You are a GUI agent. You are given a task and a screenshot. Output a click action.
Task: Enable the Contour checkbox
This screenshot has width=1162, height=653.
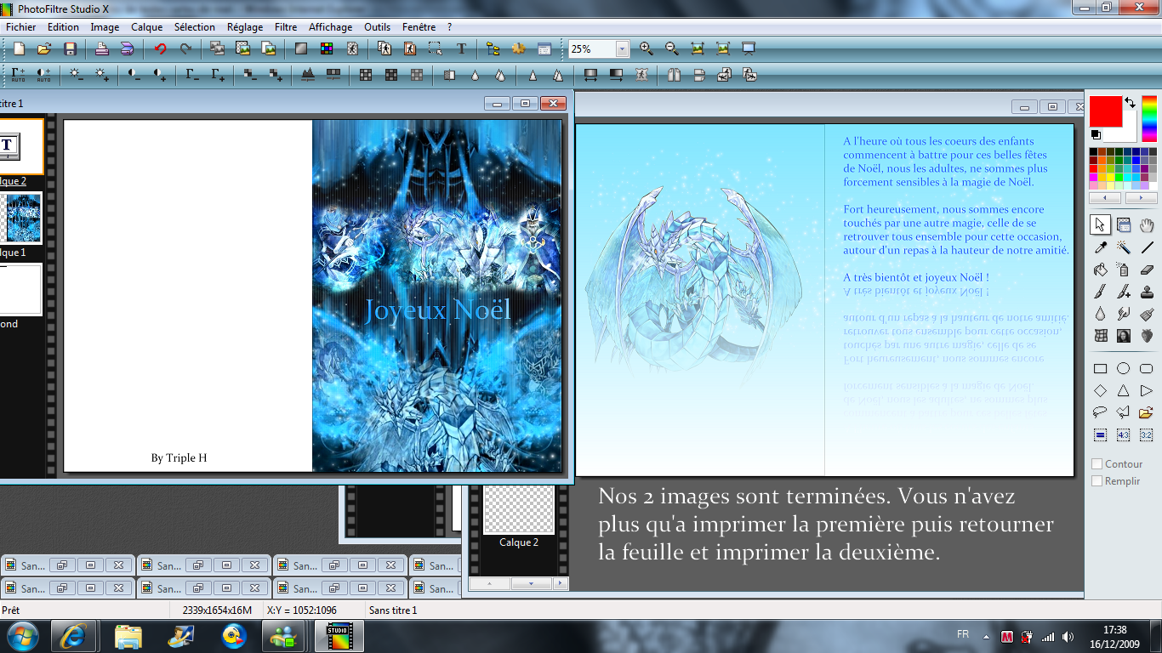[x=1097, y=464]
